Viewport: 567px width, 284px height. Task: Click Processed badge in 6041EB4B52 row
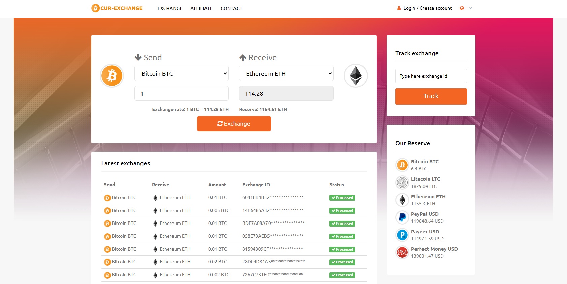click(x=342, y=198)
